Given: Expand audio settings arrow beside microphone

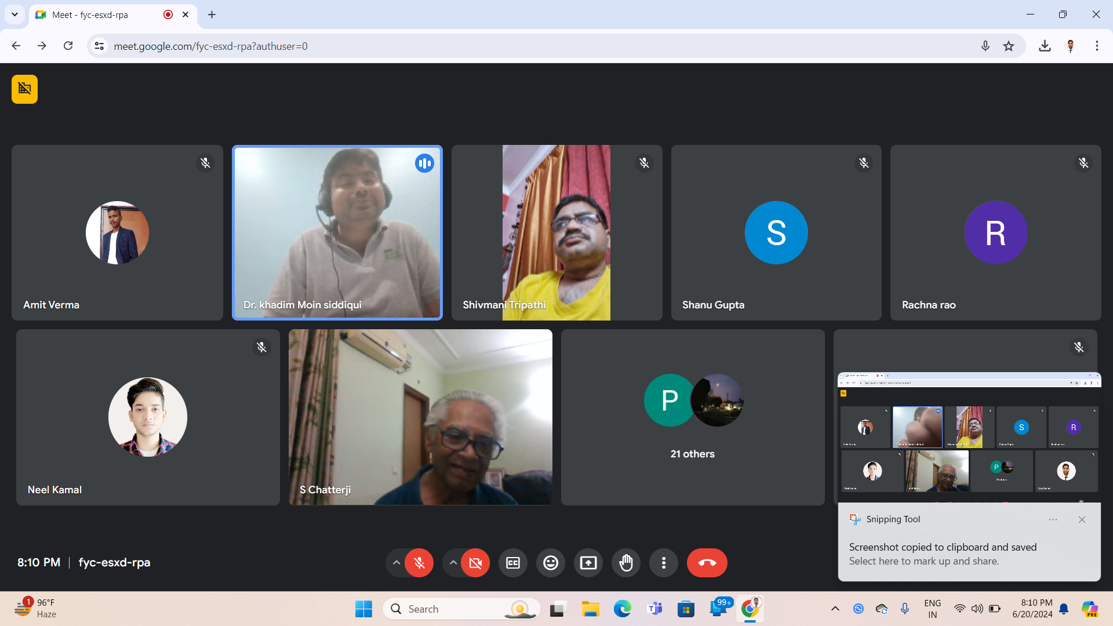Looking at the screenshot, I should click(396, 563).
